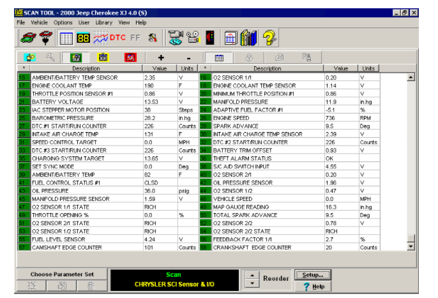This screenshot has width=438, height=298.
Task: Open the DTC trouble codes view
Action: click(x=117, y=38)
